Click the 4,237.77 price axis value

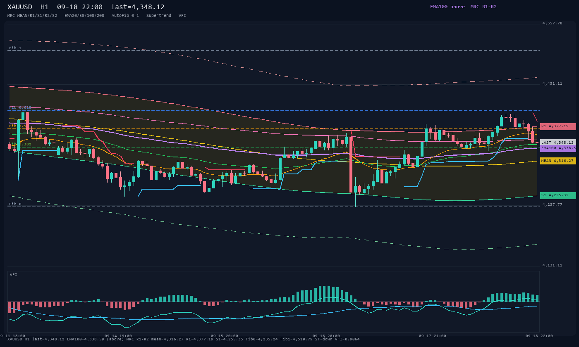pos(553,205)
